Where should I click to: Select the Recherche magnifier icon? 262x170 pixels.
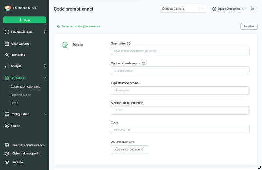coord(7,55)
